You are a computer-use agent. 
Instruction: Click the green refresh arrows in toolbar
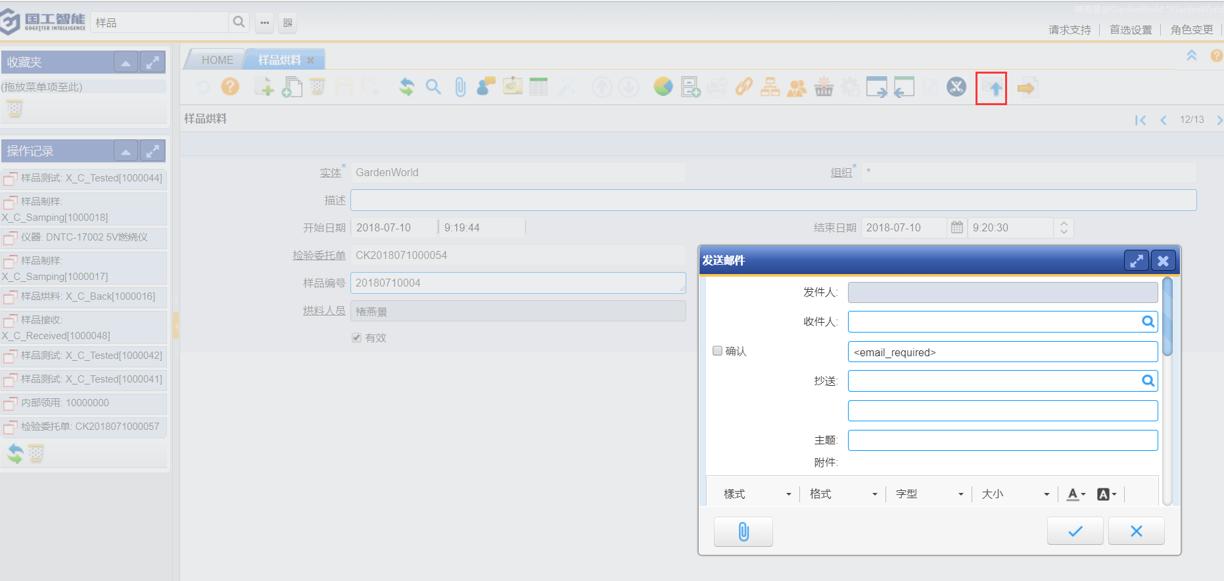[407, 87]
